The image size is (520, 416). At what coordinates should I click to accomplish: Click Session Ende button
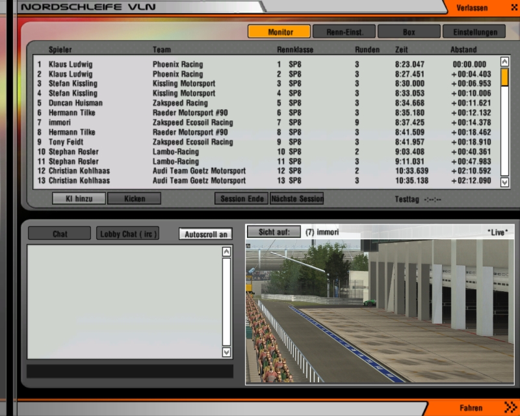(242, 199)
